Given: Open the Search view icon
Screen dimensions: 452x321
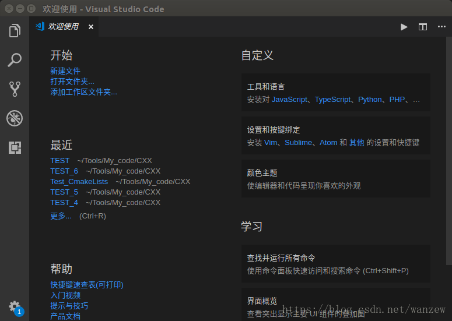Looking at the screenshot, I should pos(15,60).
